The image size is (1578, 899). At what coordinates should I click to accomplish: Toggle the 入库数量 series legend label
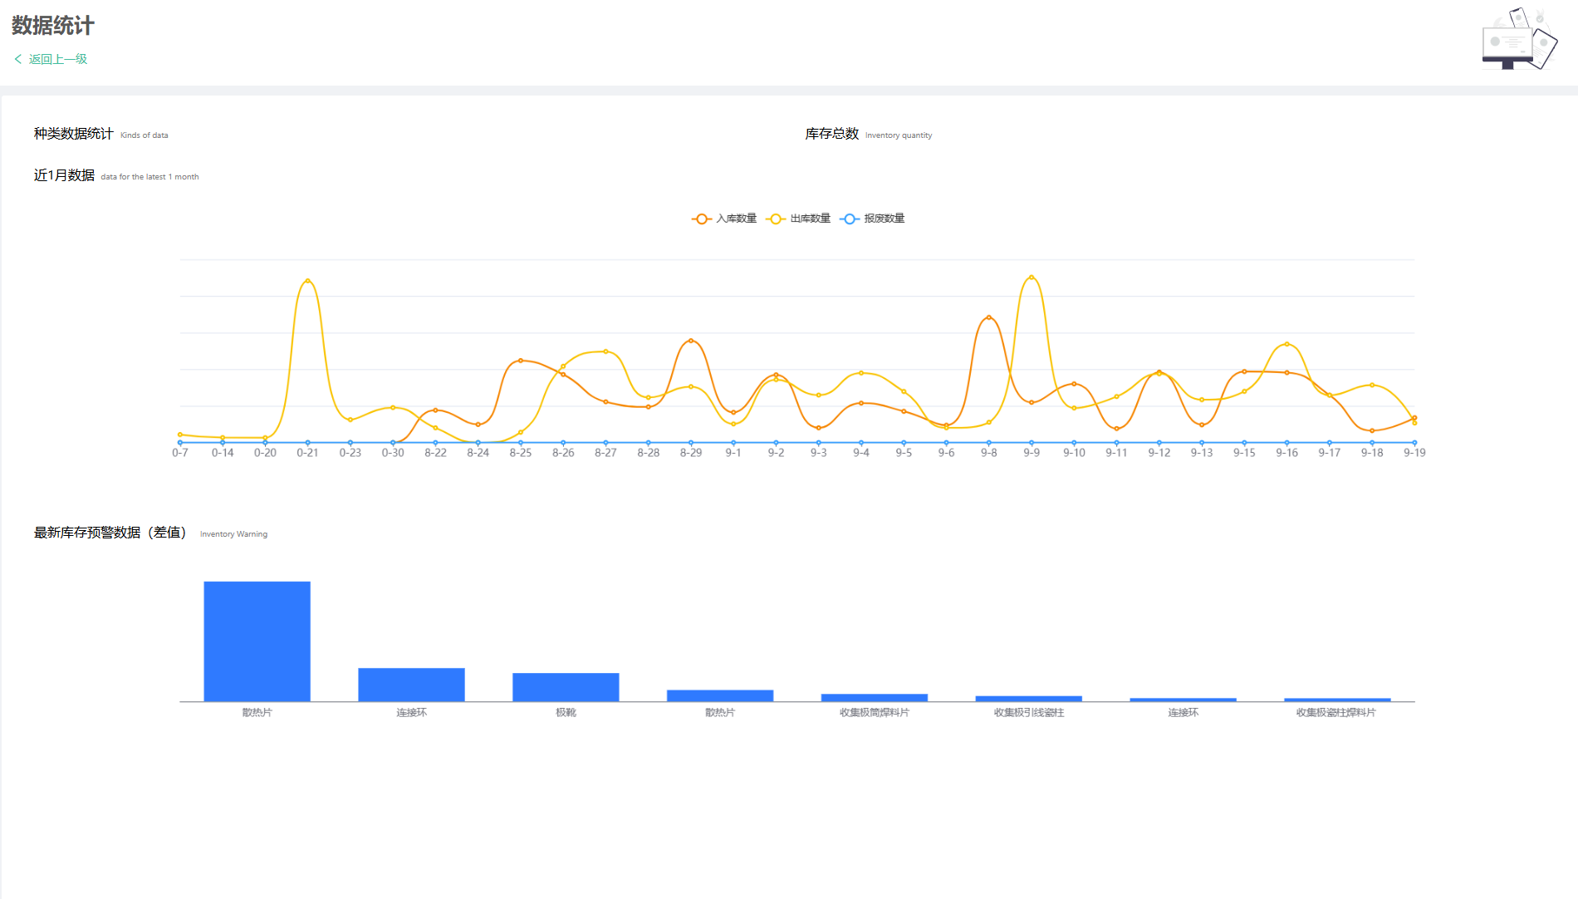(x=737, y=219)
